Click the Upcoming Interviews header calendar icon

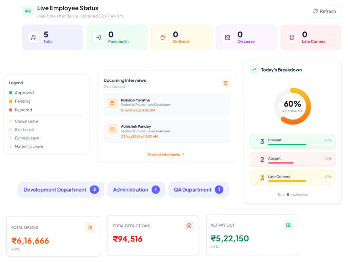[x=226, y=83]
